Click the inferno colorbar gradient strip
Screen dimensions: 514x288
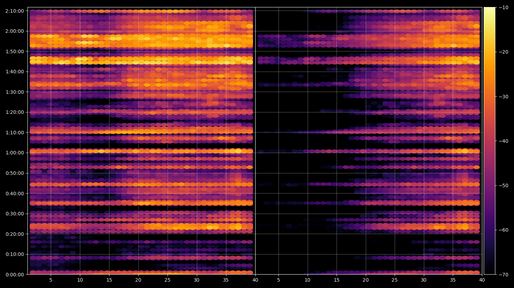489,141
